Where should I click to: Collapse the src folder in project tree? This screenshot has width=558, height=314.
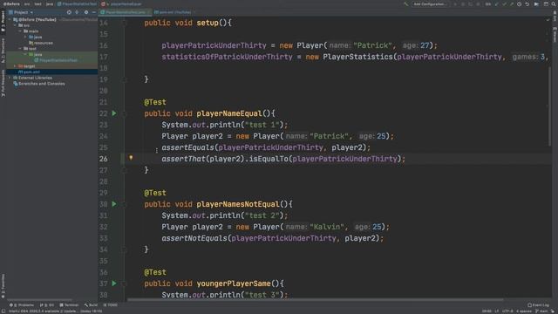click(16, 25)
